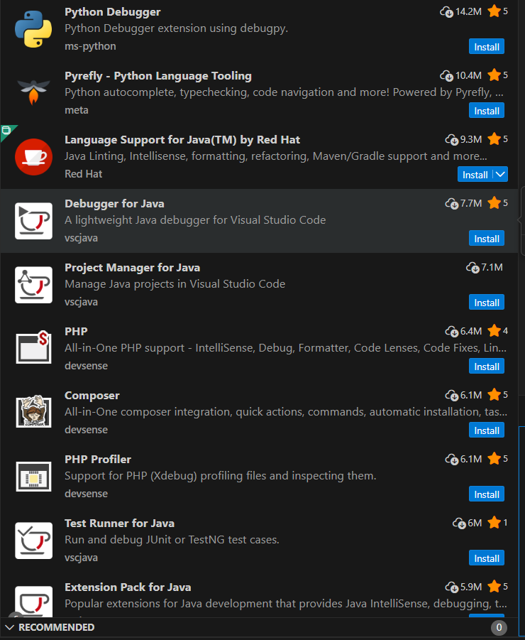Click the Composer extension icon

tap(33, 411)
